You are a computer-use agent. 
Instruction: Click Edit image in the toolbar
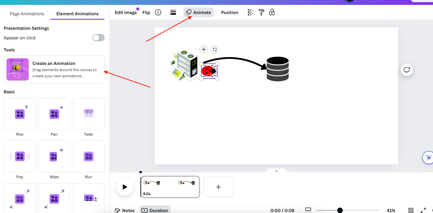[126, 12]
